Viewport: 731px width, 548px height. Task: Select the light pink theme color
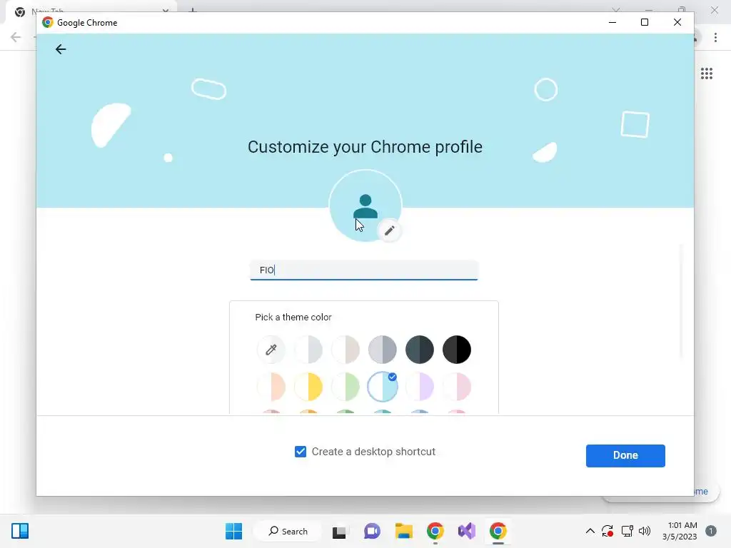[x=456, y=387]
